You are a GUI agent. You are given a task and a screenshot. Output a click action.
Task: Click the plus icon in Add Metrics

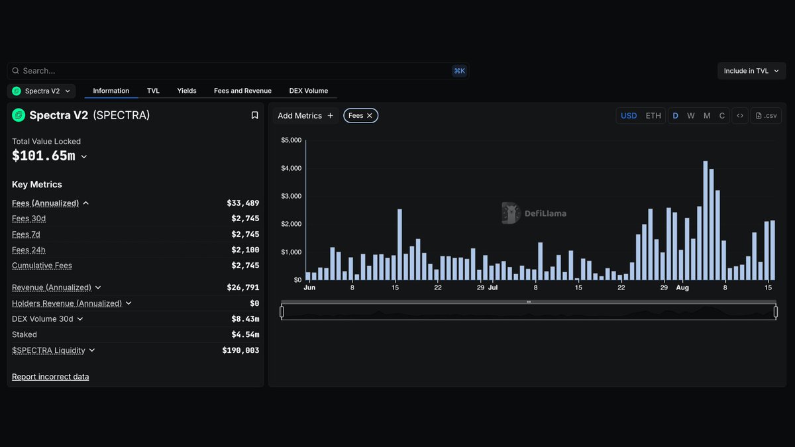point(331,116)
